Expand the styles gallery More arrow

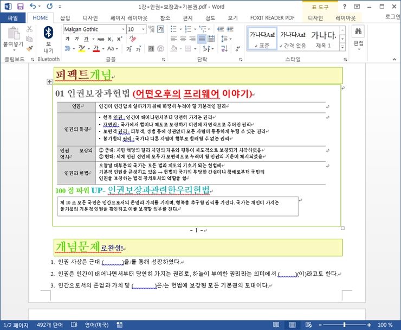point(342,47)
